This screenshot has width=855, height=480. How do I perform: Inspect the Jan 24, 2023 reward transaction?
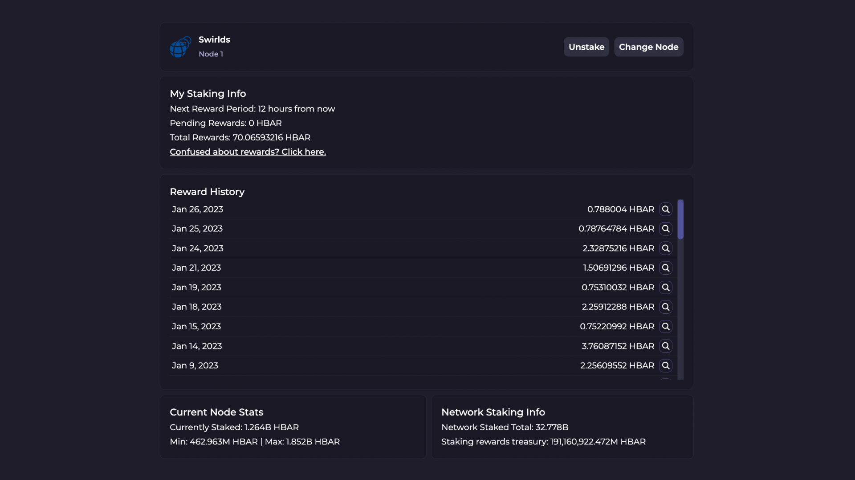[x=665, y=248]
